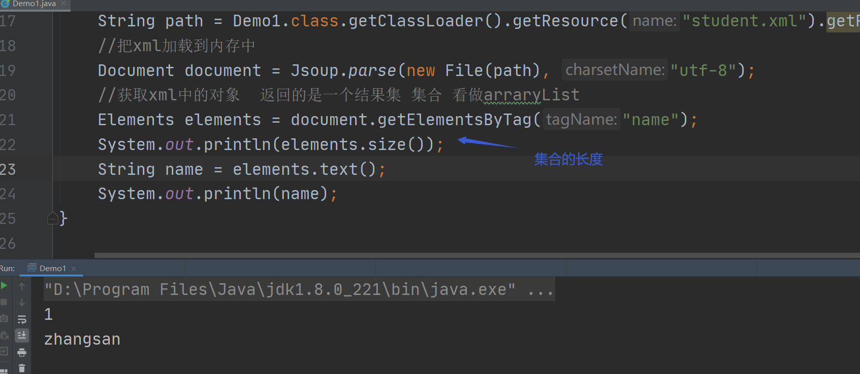Screen dimensions: 860x374
Task: Click "println(name)" on line 24
Action: coord(266,194)
